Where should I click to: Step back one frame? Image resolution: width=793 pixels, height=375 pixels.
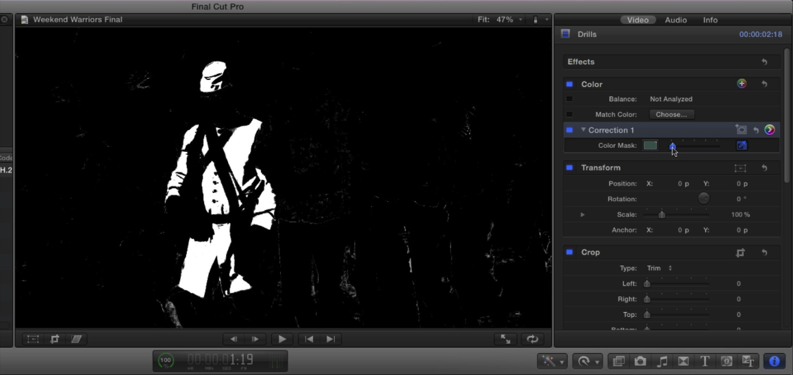click(234, 339)
